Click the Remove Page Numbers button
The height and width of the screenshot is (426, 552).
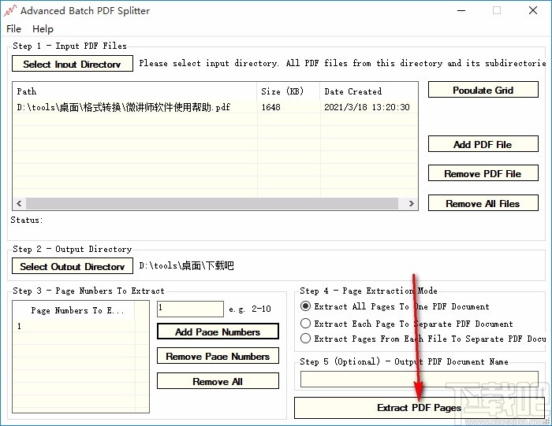click(x=218, y=356)
